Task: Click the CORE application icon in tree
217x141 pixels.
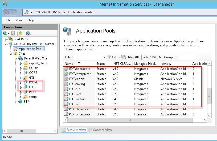Action: click(x=26, y=73)
